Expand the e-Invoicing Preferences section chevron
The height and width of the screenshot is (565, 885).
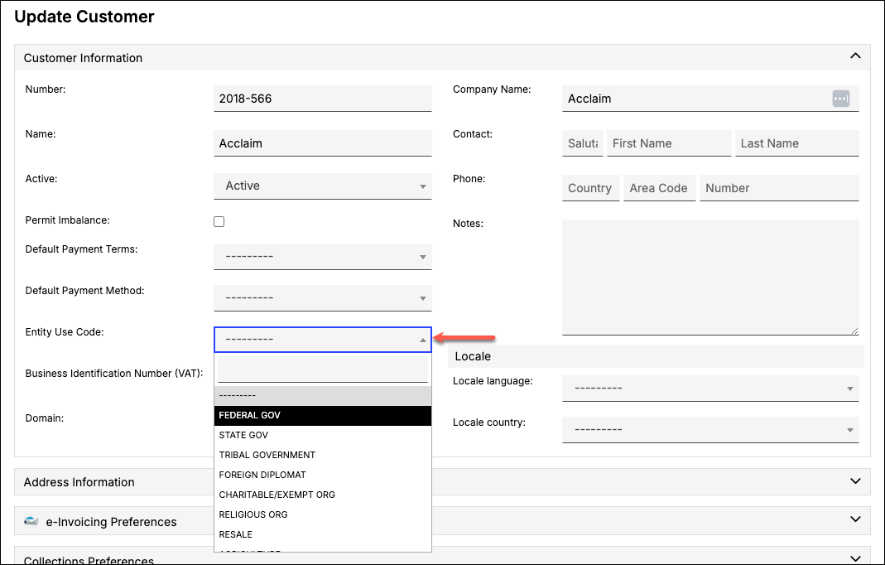[855, 519]
